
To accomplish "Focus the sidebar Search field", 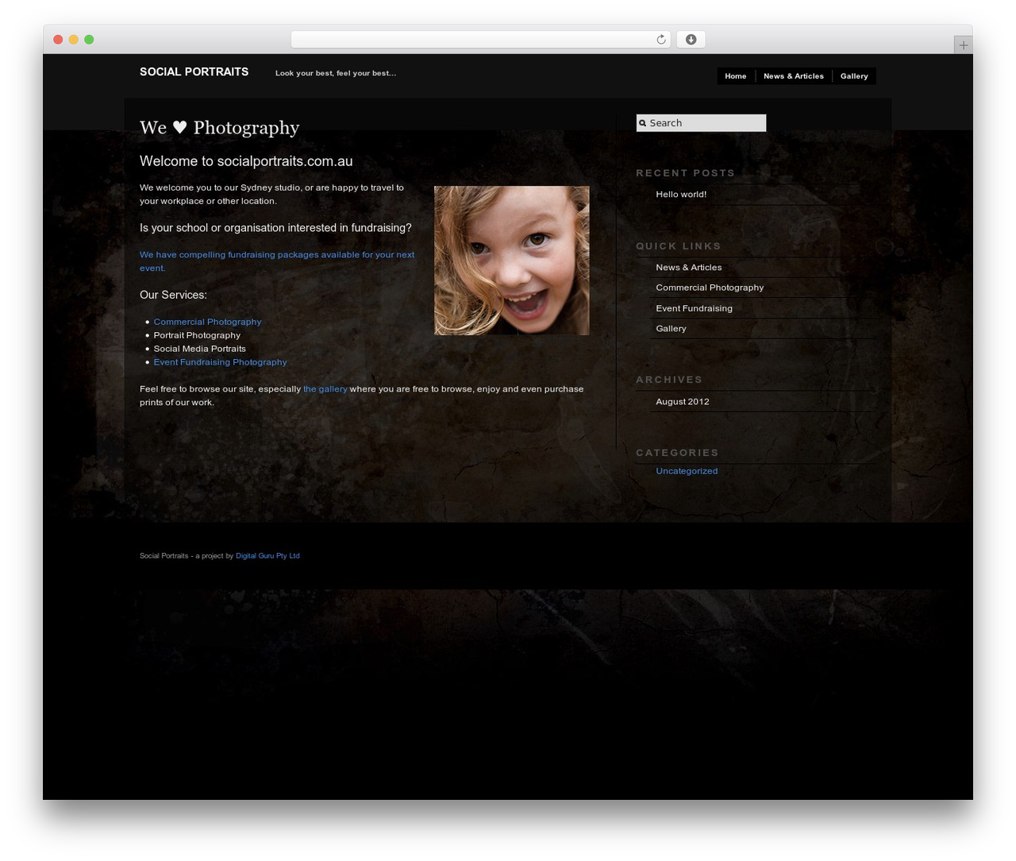I will [701, 123].
